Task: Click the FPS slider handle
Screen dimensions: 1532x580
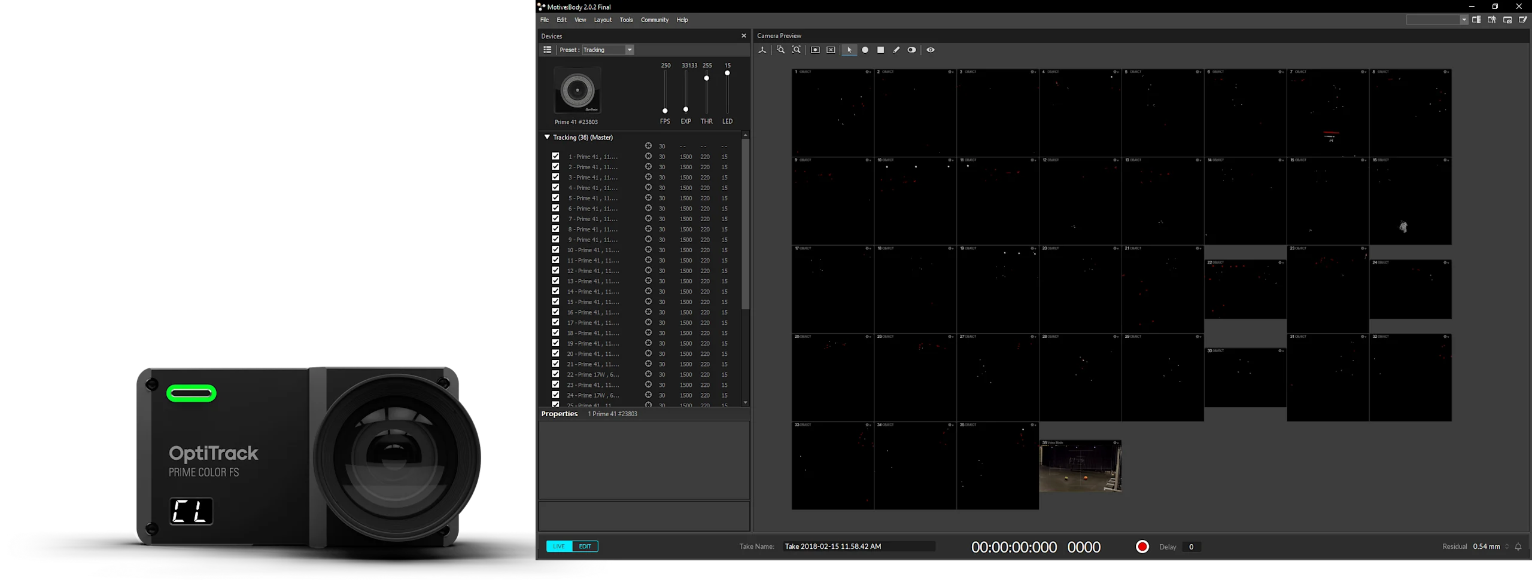Action: pyautogui.click(x=665, y=111)
